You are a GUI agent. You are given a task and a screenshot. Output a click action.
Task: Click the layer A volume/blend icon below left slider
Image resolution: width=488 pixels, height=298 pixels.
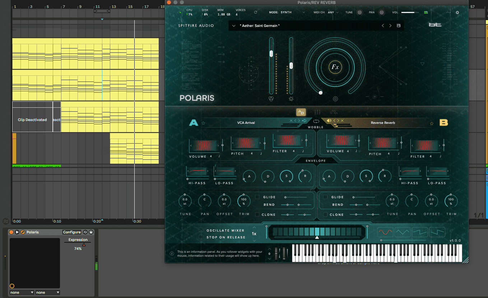pos(271,99)
